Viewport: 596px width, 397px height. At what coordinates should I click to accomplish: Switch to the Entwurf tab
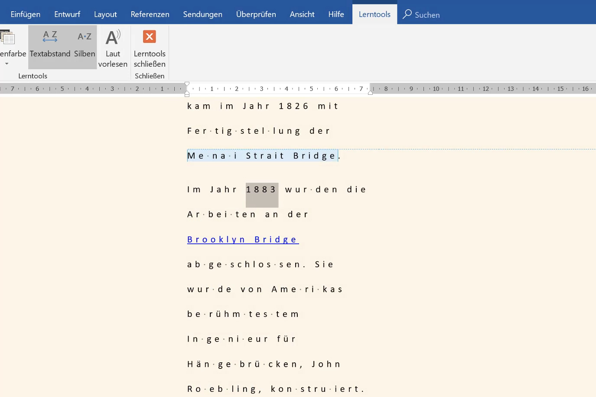pos(67,14)
